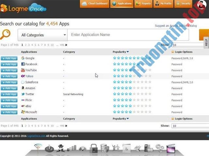Add the Twitter app

tap(9, 94)
